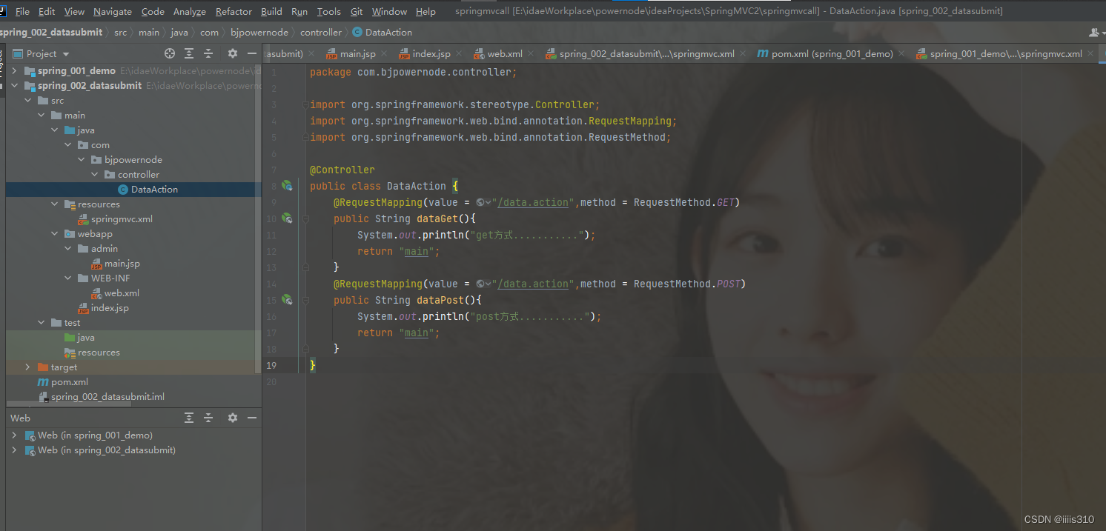Expand the target folder in project tree
Image resolution: width=1106 pixels, height=531 pixels.
[27, 367]
